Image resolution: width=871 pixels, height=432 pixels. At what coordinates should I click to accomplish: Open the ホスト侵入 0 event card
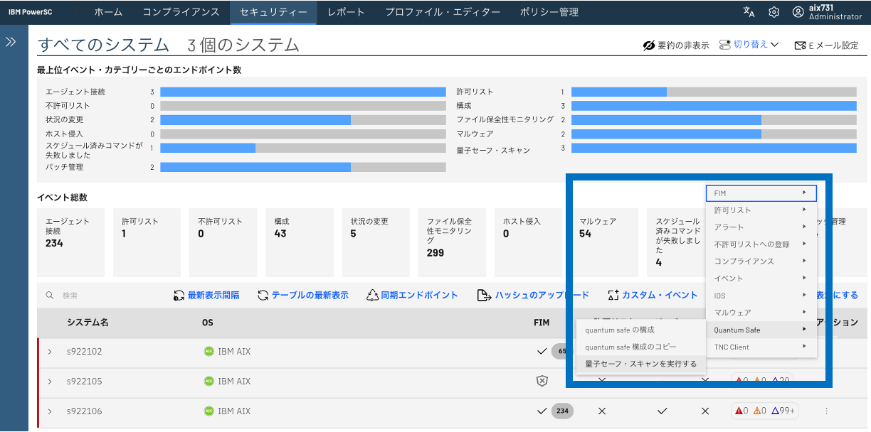click(x=528, y=242)
